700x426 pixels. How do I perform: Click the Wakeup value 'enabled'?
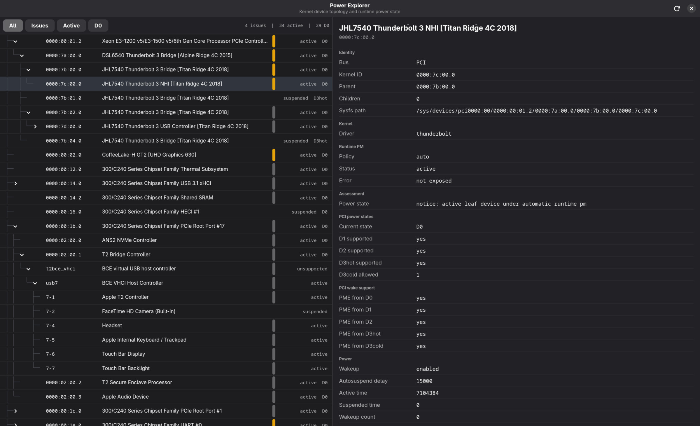click(x=427, y=369)
